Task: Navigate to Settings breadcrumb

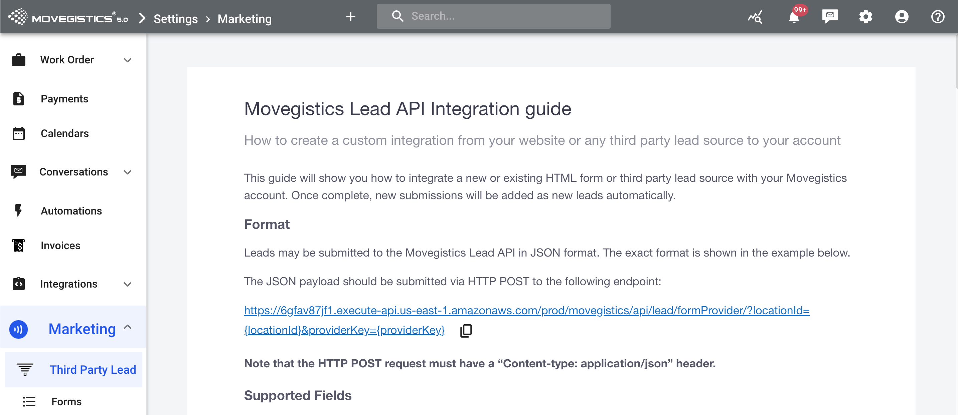Action: (x=176, y=19)
